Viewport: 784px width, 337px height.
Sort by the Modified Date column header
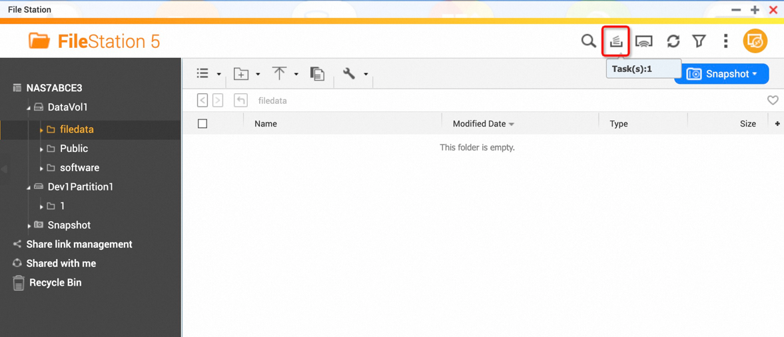pyautogui.click(x=480, y=123)
